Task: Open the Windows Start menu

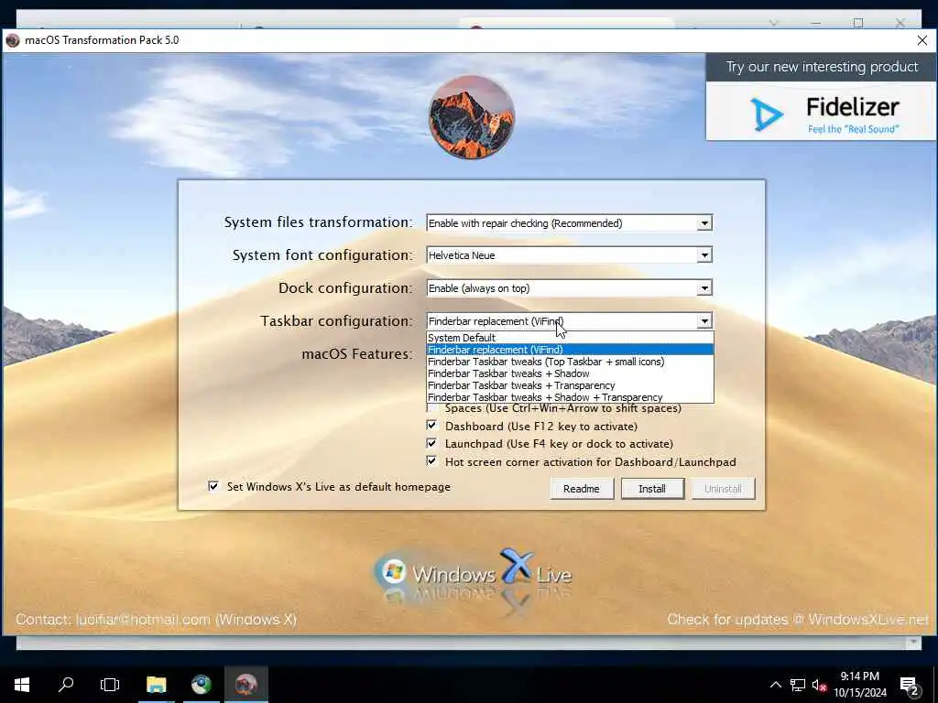Action: [22, 685]
